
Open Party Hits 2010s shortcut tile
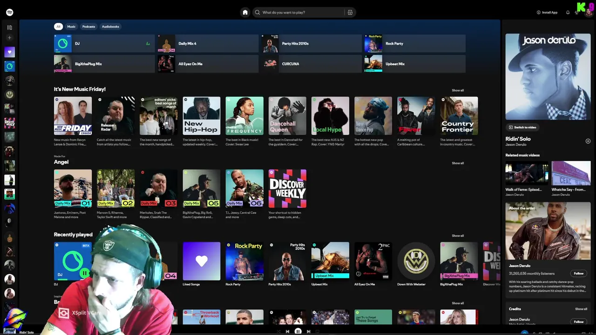pyautogui.click(x=312, y=44)
